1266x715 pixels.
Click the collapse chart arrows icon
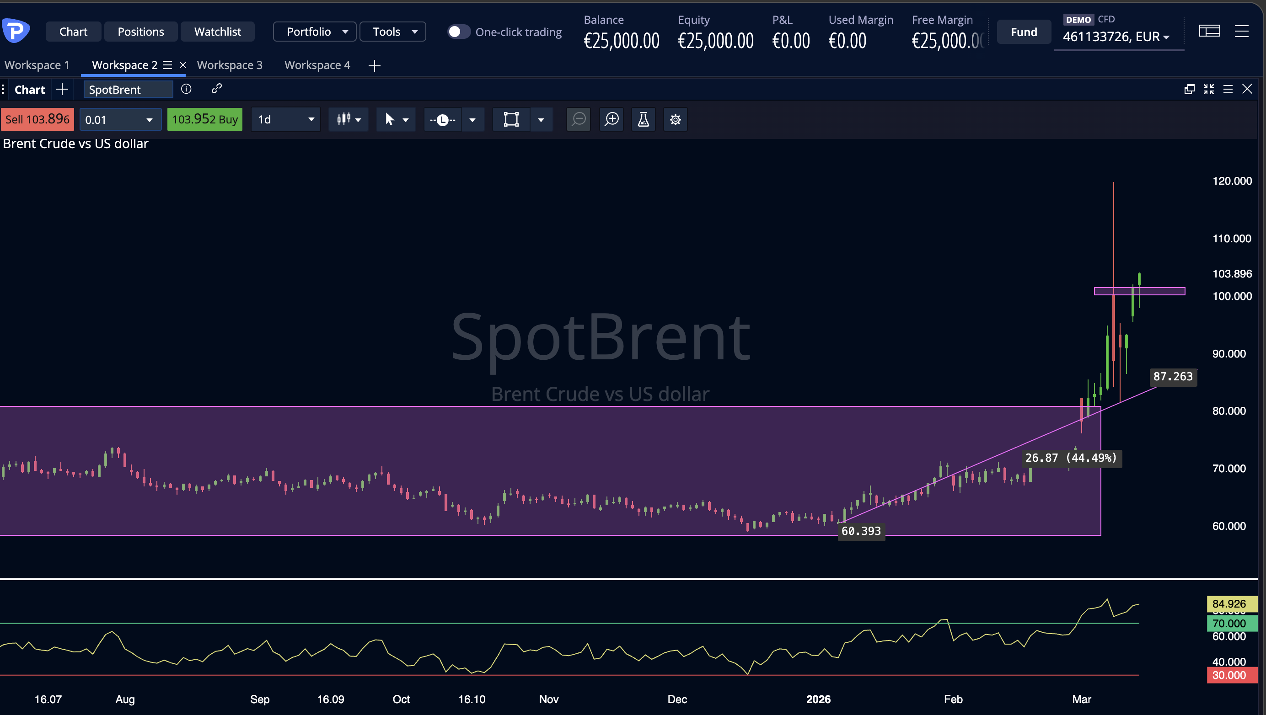(x=1209, y=89)
